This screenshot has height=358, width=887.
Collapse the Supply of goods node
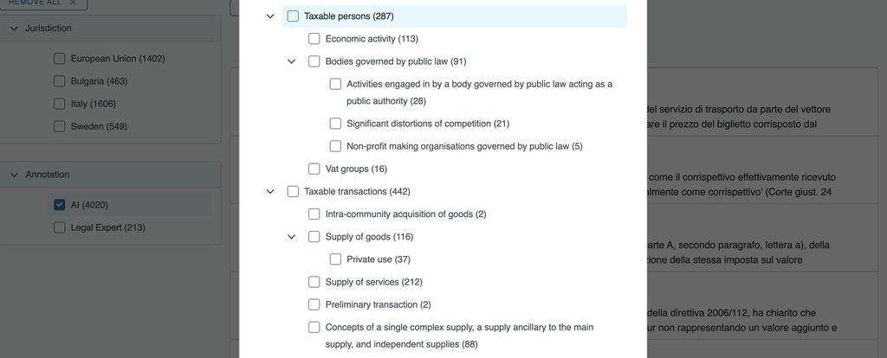tap(292, 237)
